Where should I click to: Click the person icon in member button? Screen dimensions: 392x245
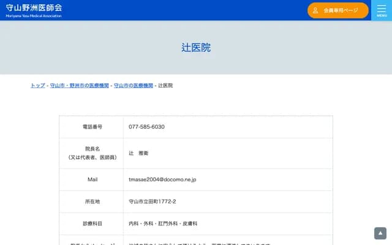[315, 10]
